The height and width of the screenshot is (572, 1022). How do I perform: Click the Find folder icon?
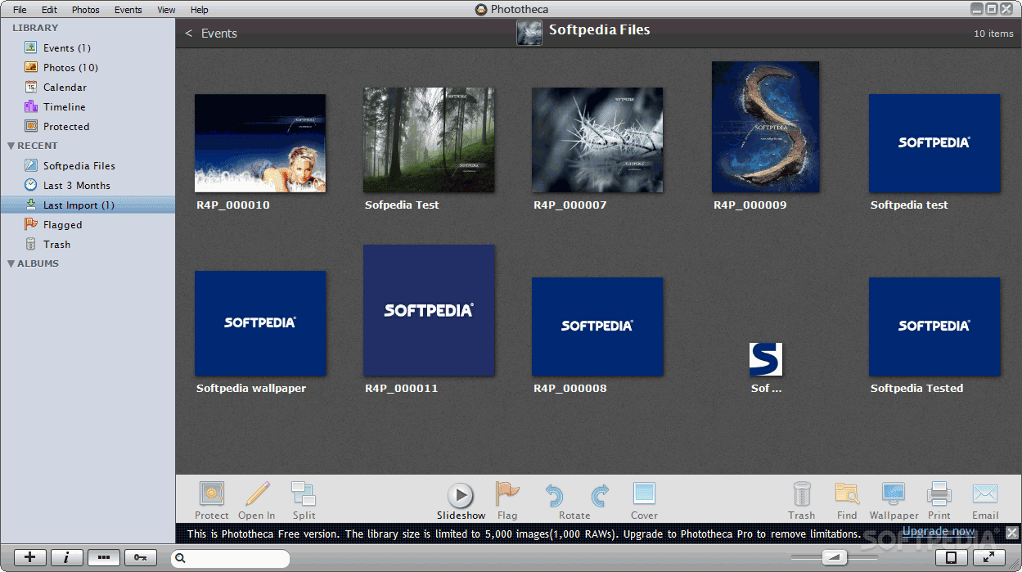[847, 494]
